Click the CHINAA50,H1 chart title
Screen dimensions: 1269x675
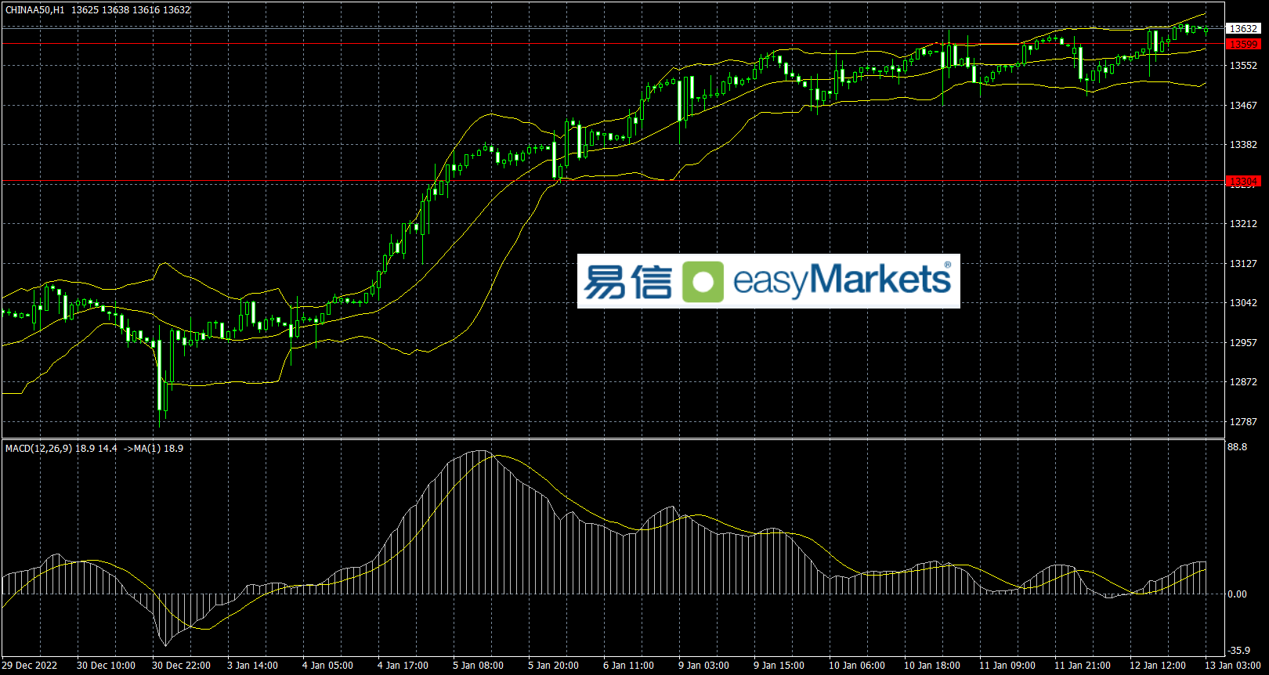[35, 10]
